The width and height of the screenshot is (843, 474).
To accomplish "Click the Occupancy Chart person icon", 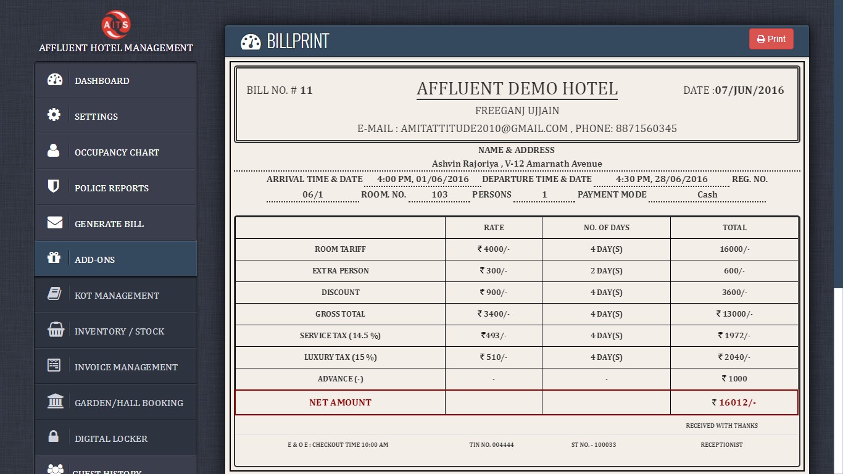I will [x=54, y=150].
